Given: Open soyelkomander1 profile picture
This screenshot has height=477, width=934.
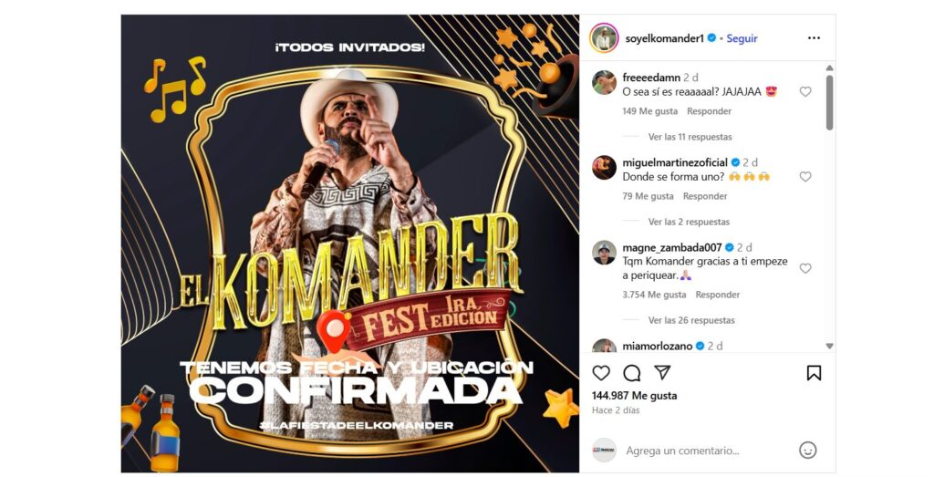Looking at the screenshot, I should coord(604,38).
